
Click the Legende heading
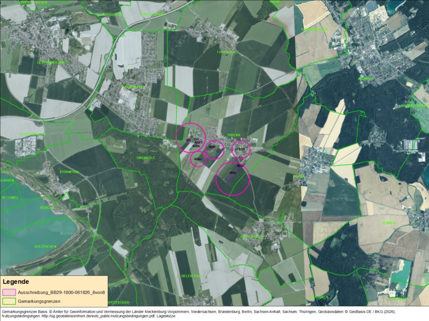(x=16, y=282)
